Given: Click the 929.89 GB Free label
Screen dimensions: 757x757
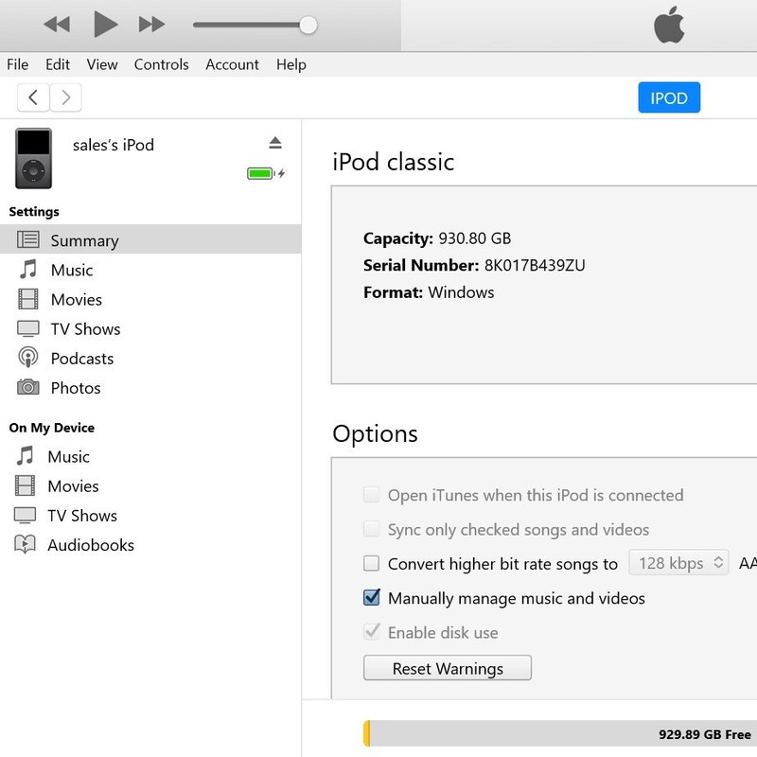Looking at the screenshot, I should tap(705, 734).
